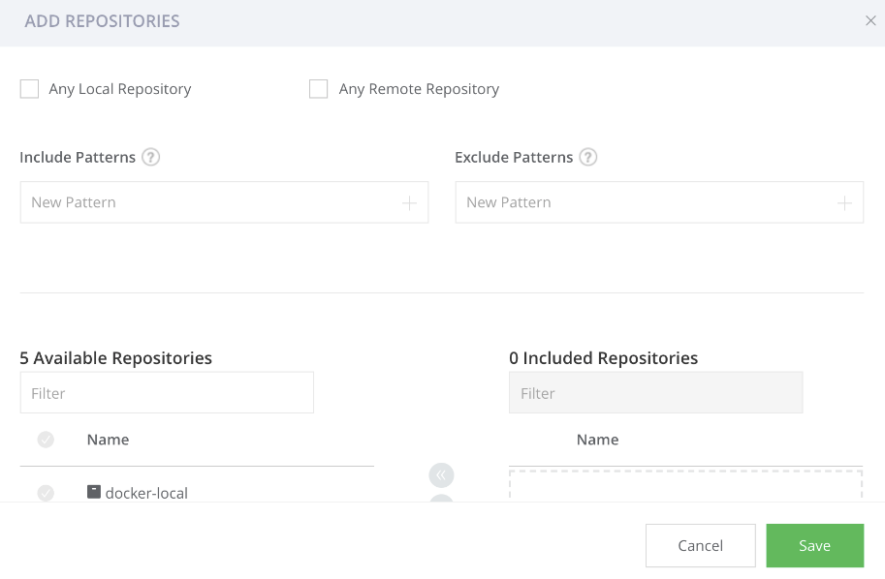Focus the Available Repositories filter box
The height and width of the screenshot is (579, 885).
tap(167, 393)
